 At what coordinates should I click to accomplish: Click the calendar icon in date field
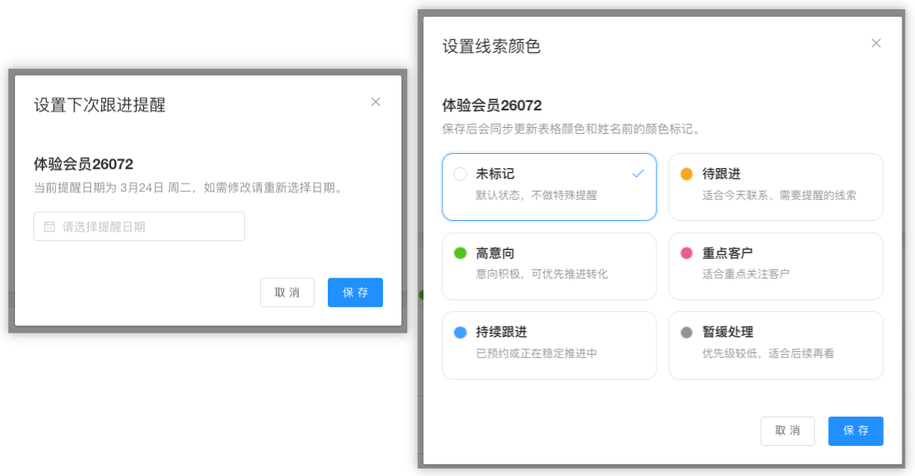point(49,227)
